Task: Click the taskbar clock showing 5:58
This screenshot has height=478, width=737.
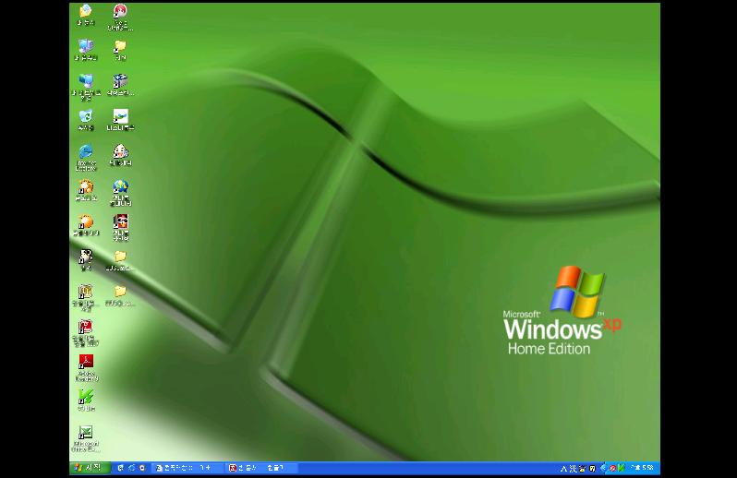Action: [x=643, y=468]
